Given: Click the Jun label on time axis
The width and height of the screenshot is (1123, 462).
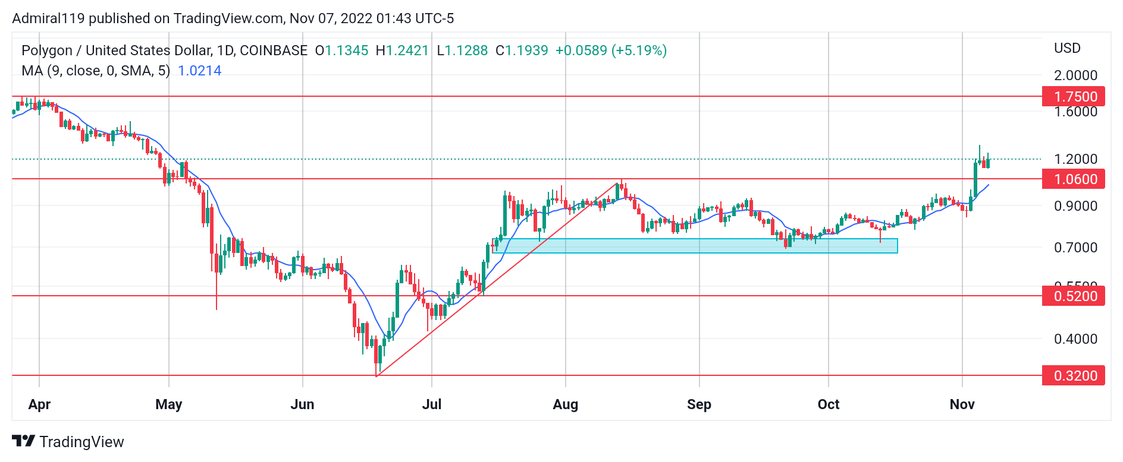Looking at the screenshot, I should pos(302,404).
